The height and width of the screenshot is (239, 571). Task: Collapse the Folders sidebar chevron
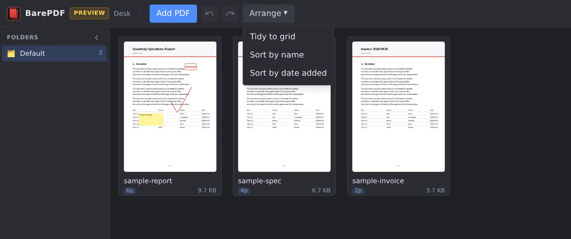pyautogui.click(x=96, y=38)
